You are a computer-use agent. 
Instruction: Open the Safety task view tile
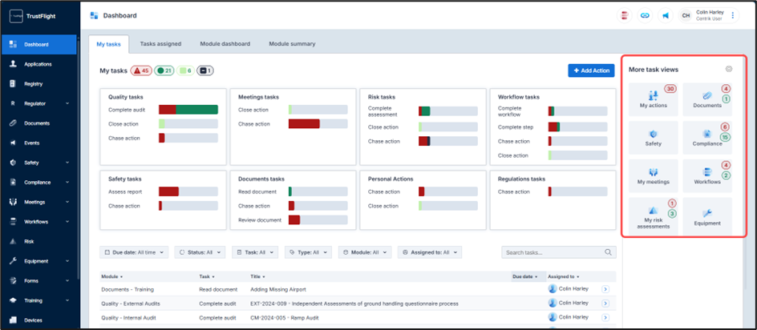pos(653,139)
